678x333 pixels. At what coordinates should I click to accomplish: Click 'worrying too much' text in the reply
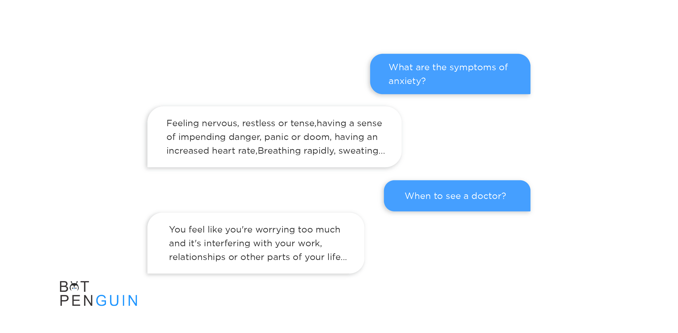tap(298, 230)
